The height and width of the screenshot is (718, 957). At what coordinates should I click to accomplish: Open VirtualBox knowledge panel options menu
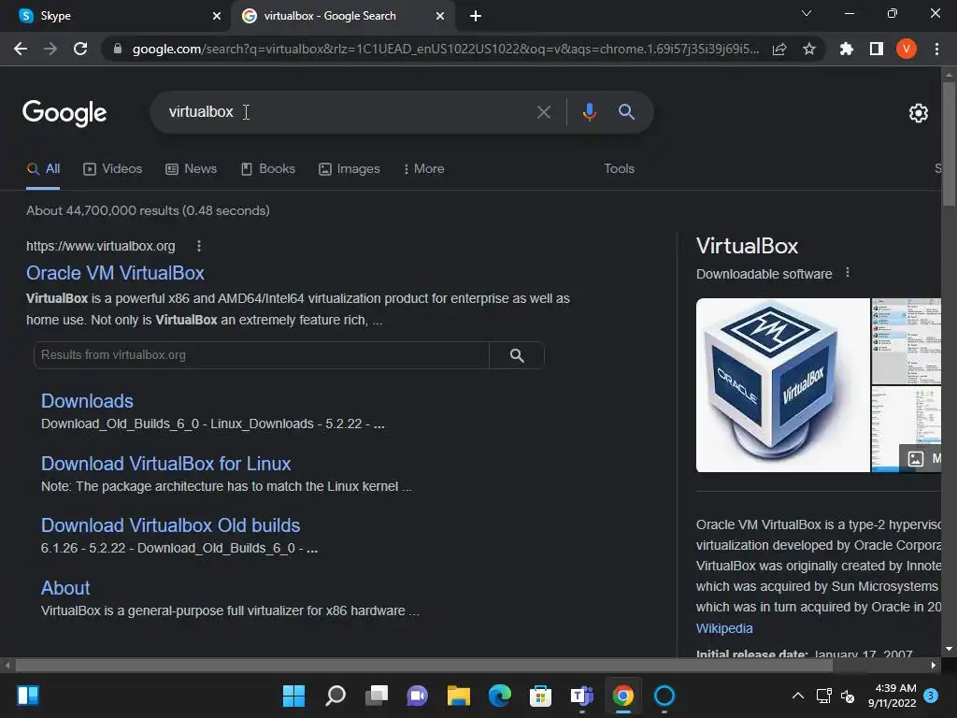[x=847, y=273]
